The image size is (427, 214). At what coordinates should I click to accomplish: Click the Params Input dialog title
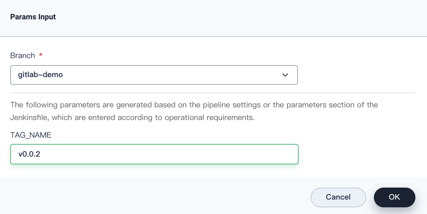(x=33, y=17)
